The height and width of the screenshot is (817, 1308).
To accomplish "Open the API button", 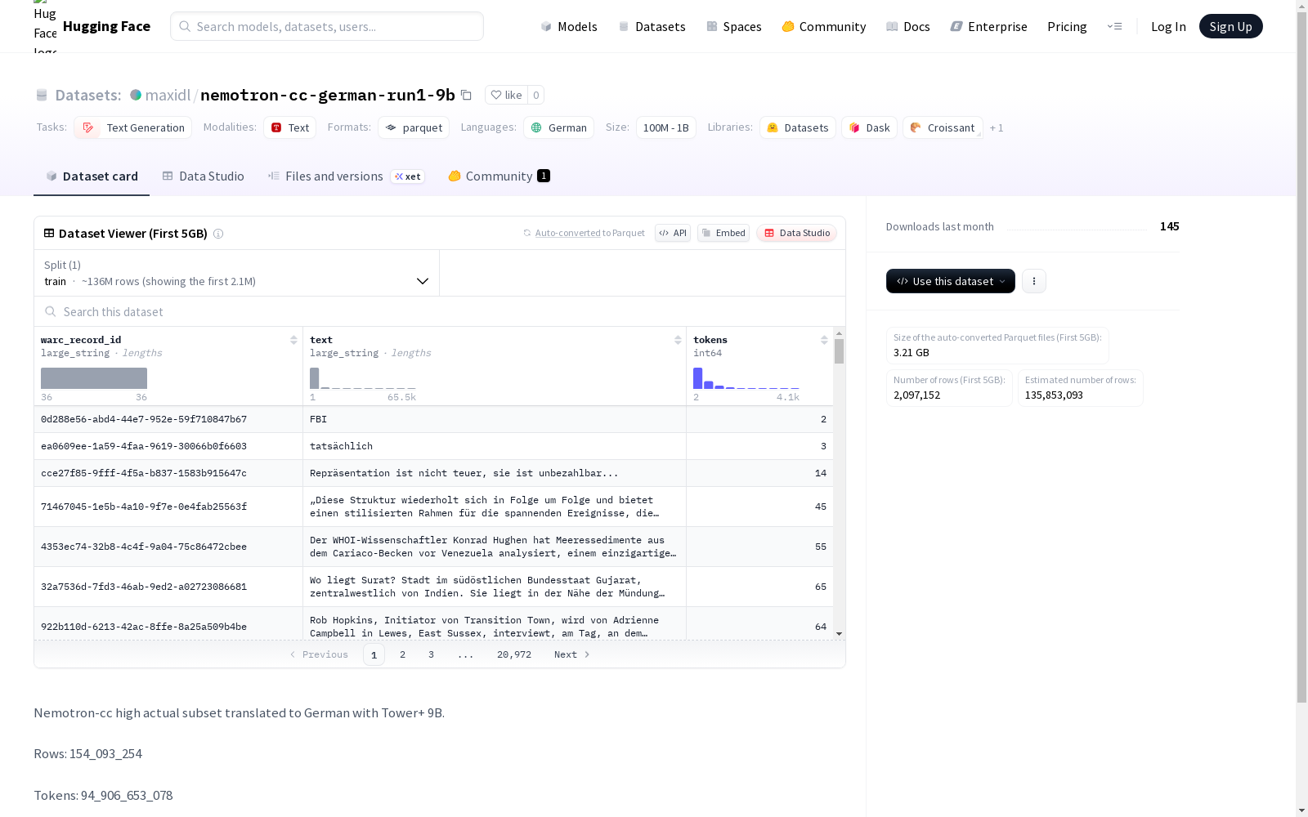I will click(x=673, y=233).
